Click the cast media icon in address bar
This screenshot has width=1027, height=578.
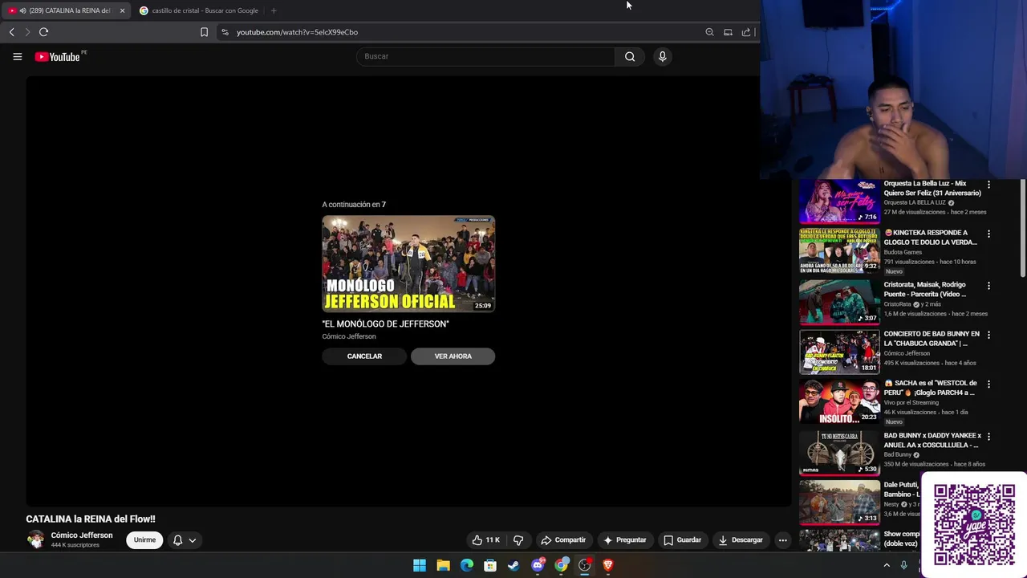coord(728,32)
